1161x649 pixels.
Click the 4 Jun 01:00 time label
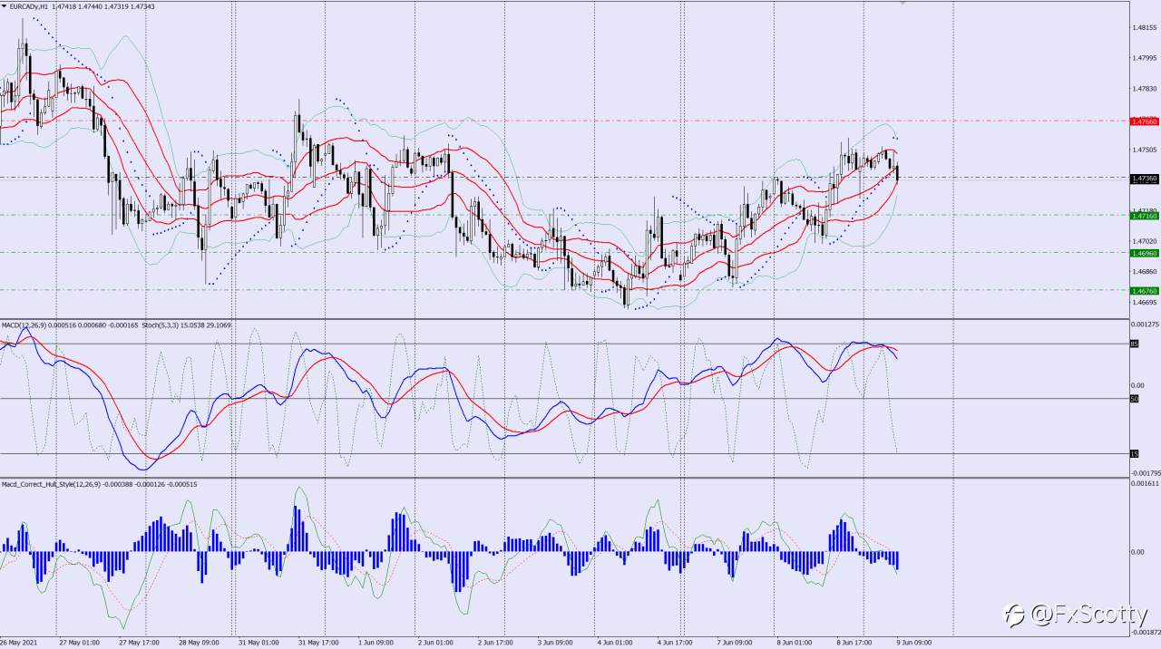coord(616,643)
